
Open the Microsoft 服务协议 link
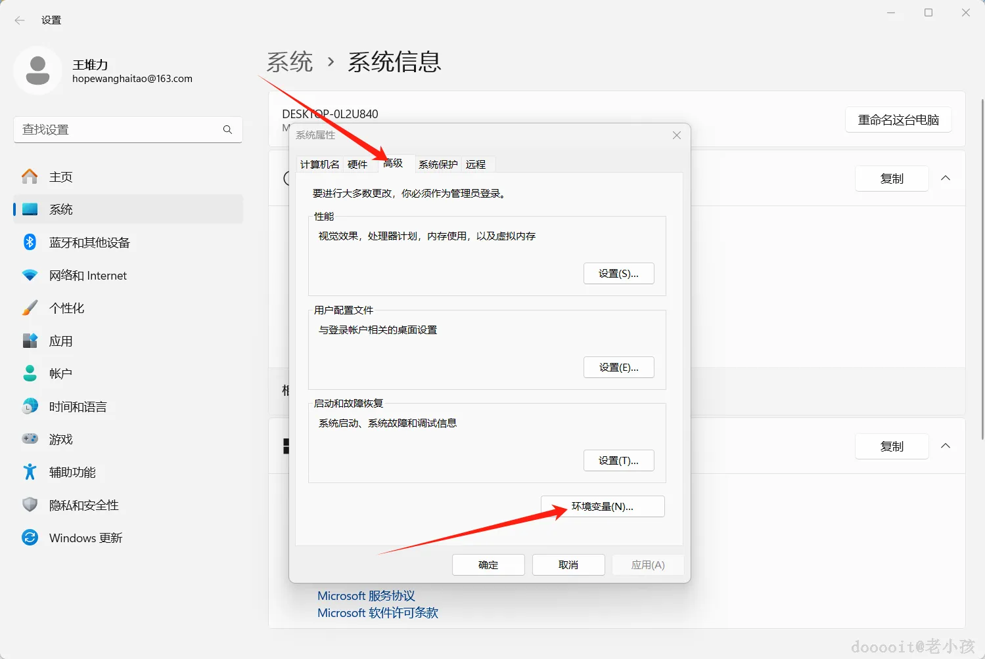(366, 596)
